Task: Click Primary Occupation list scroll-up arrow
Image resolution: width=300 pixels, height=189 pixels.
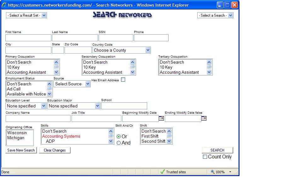Action: pyautogui.click(x=56, y=62)
